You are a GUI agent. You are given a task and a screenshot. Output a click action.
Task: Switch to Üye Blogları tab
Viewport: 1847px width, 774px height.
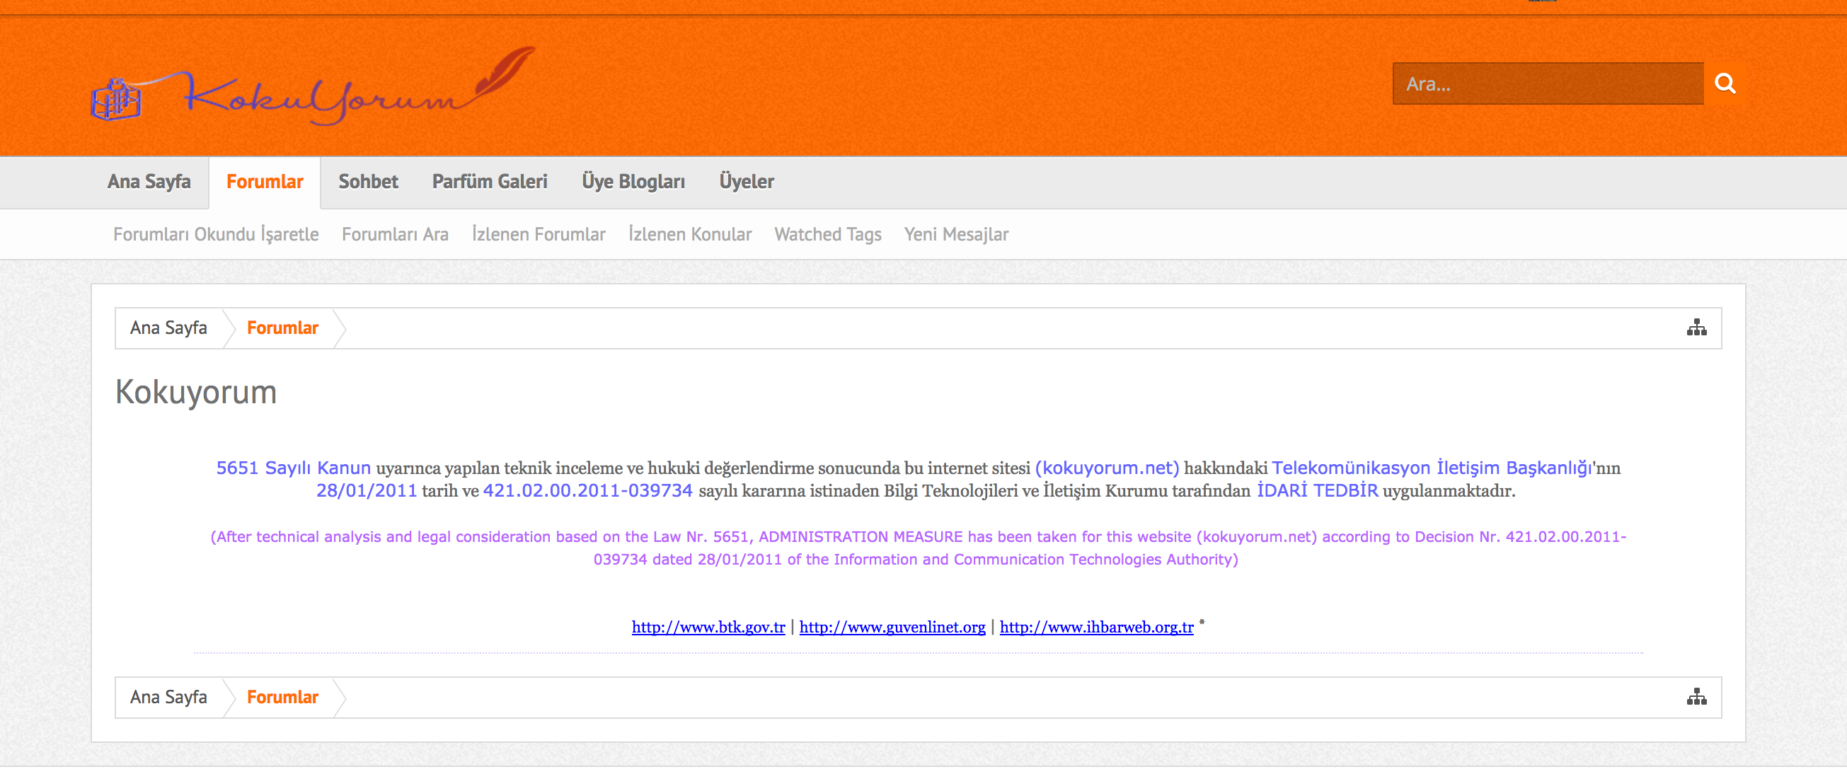click(x=633, y=182)
